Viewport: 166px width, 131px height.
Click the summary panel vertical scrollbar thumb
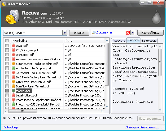tap(160, 62)
